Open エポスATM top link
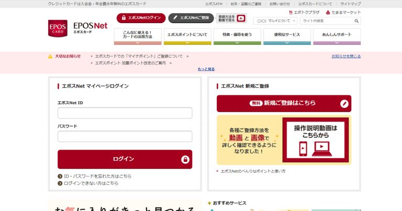Screen dimensions: 402x211 click(x=214, y=4)
